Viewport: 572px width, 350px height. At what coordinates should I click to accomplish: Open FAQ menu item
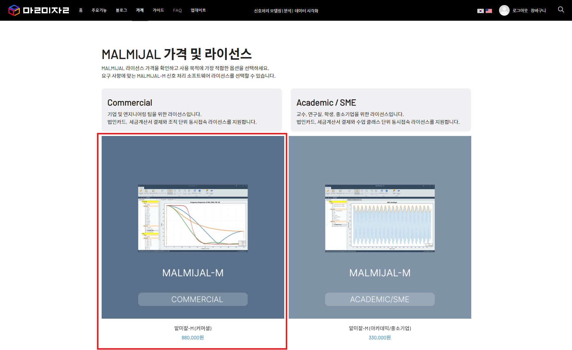point(177,10)
